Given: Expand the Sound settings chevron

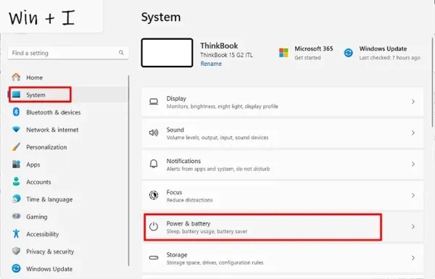Looking at the screenshot, I should (413, 133).
